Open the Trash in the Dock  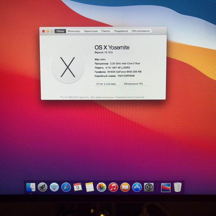[177, 187]
